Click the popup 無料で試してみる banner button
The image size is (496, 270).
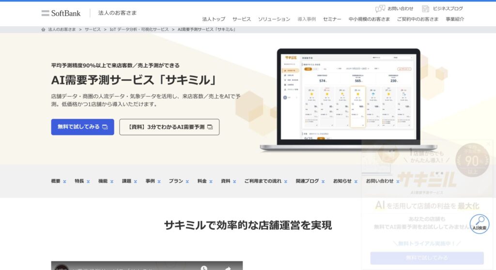pos(427,258)
